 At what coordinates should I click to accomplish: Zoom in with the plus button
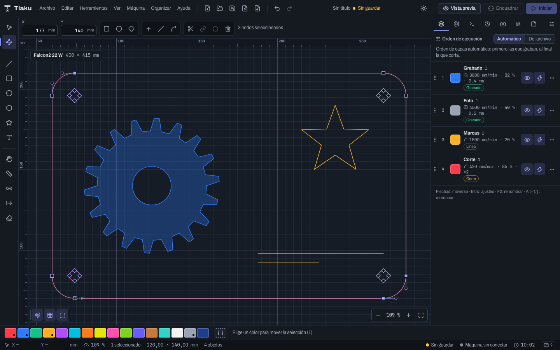point(408,315)
